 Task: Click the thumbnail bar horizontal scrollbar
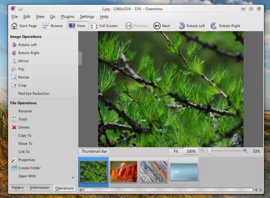[x=168, y=190]
